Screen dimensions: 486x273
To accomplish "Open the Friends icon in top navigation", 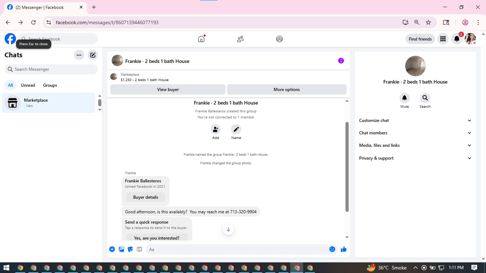I will [241, 39].
